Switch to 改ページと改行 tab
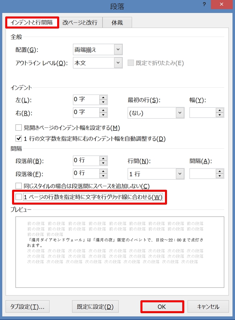This screenshot has width=235, height=320. click(x=80, y=23)
